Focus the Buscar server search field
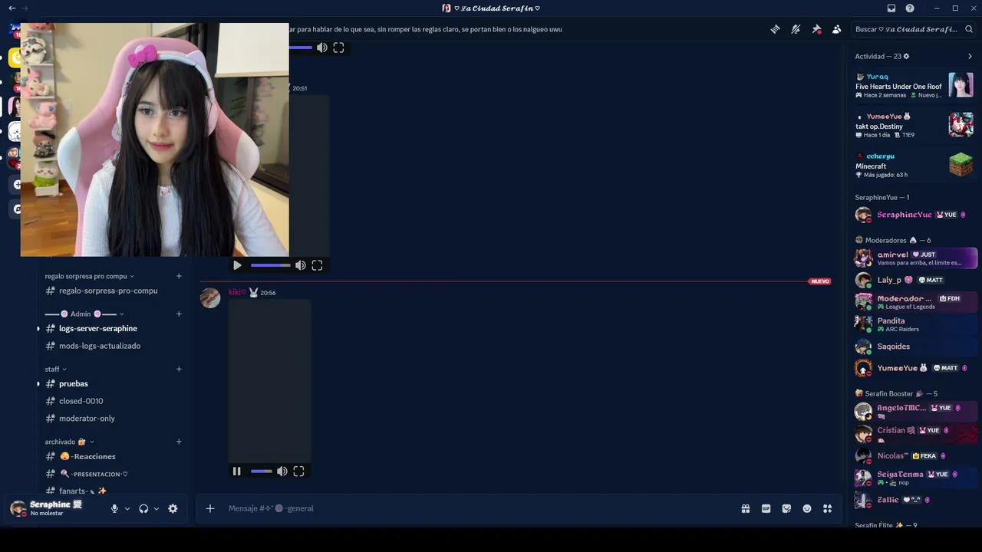982x552 pixels. (x=913, y=29)
